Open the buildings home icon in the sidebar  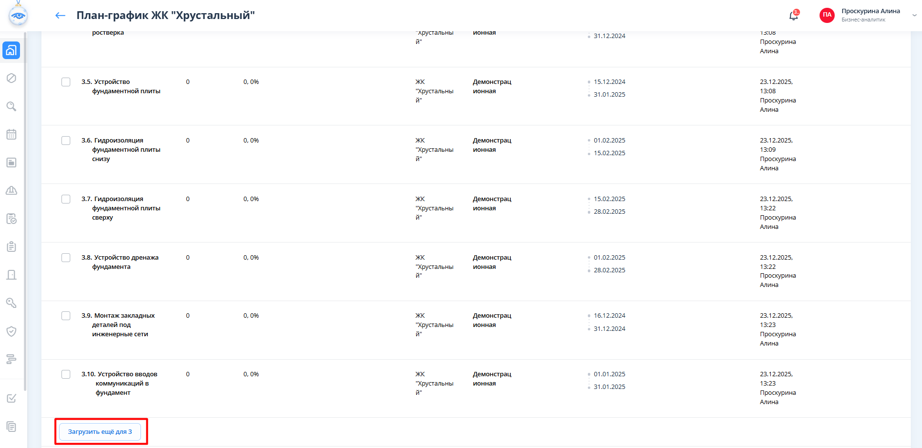(x=11, y=50)
